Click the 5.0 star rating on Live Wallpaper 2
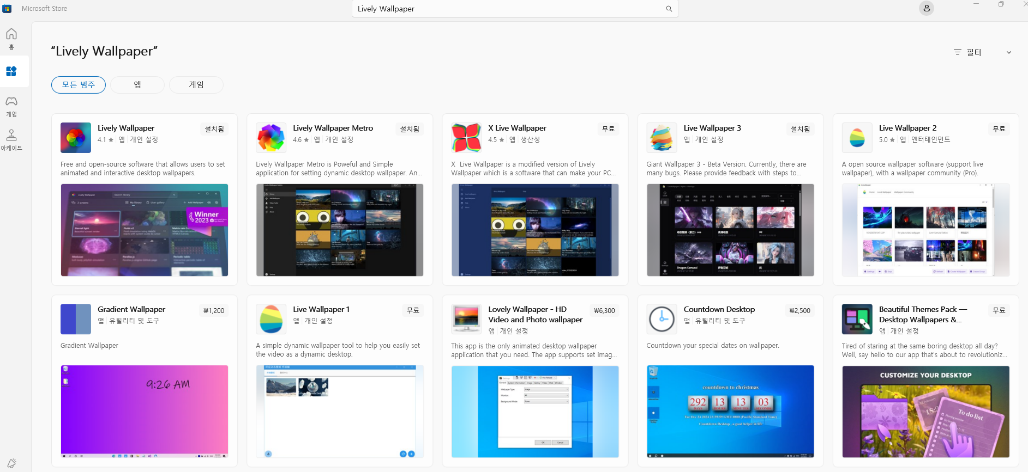Screen dimensions: 1028x472 tap(887, 140)
